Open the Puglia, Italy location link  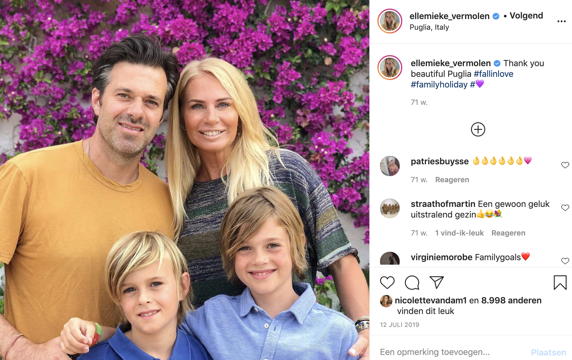(429, 27)
